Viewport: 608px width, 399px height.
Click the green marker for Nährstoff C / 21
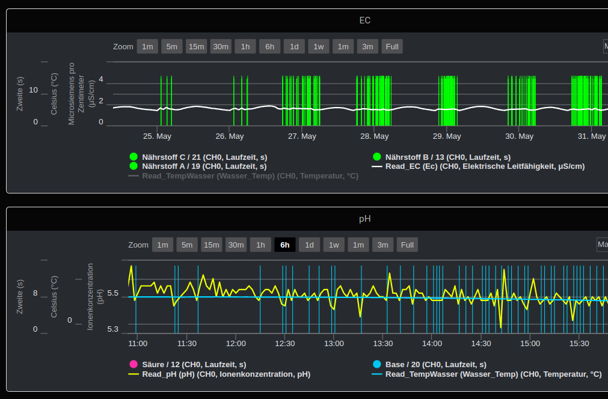[x=134, y=157]
